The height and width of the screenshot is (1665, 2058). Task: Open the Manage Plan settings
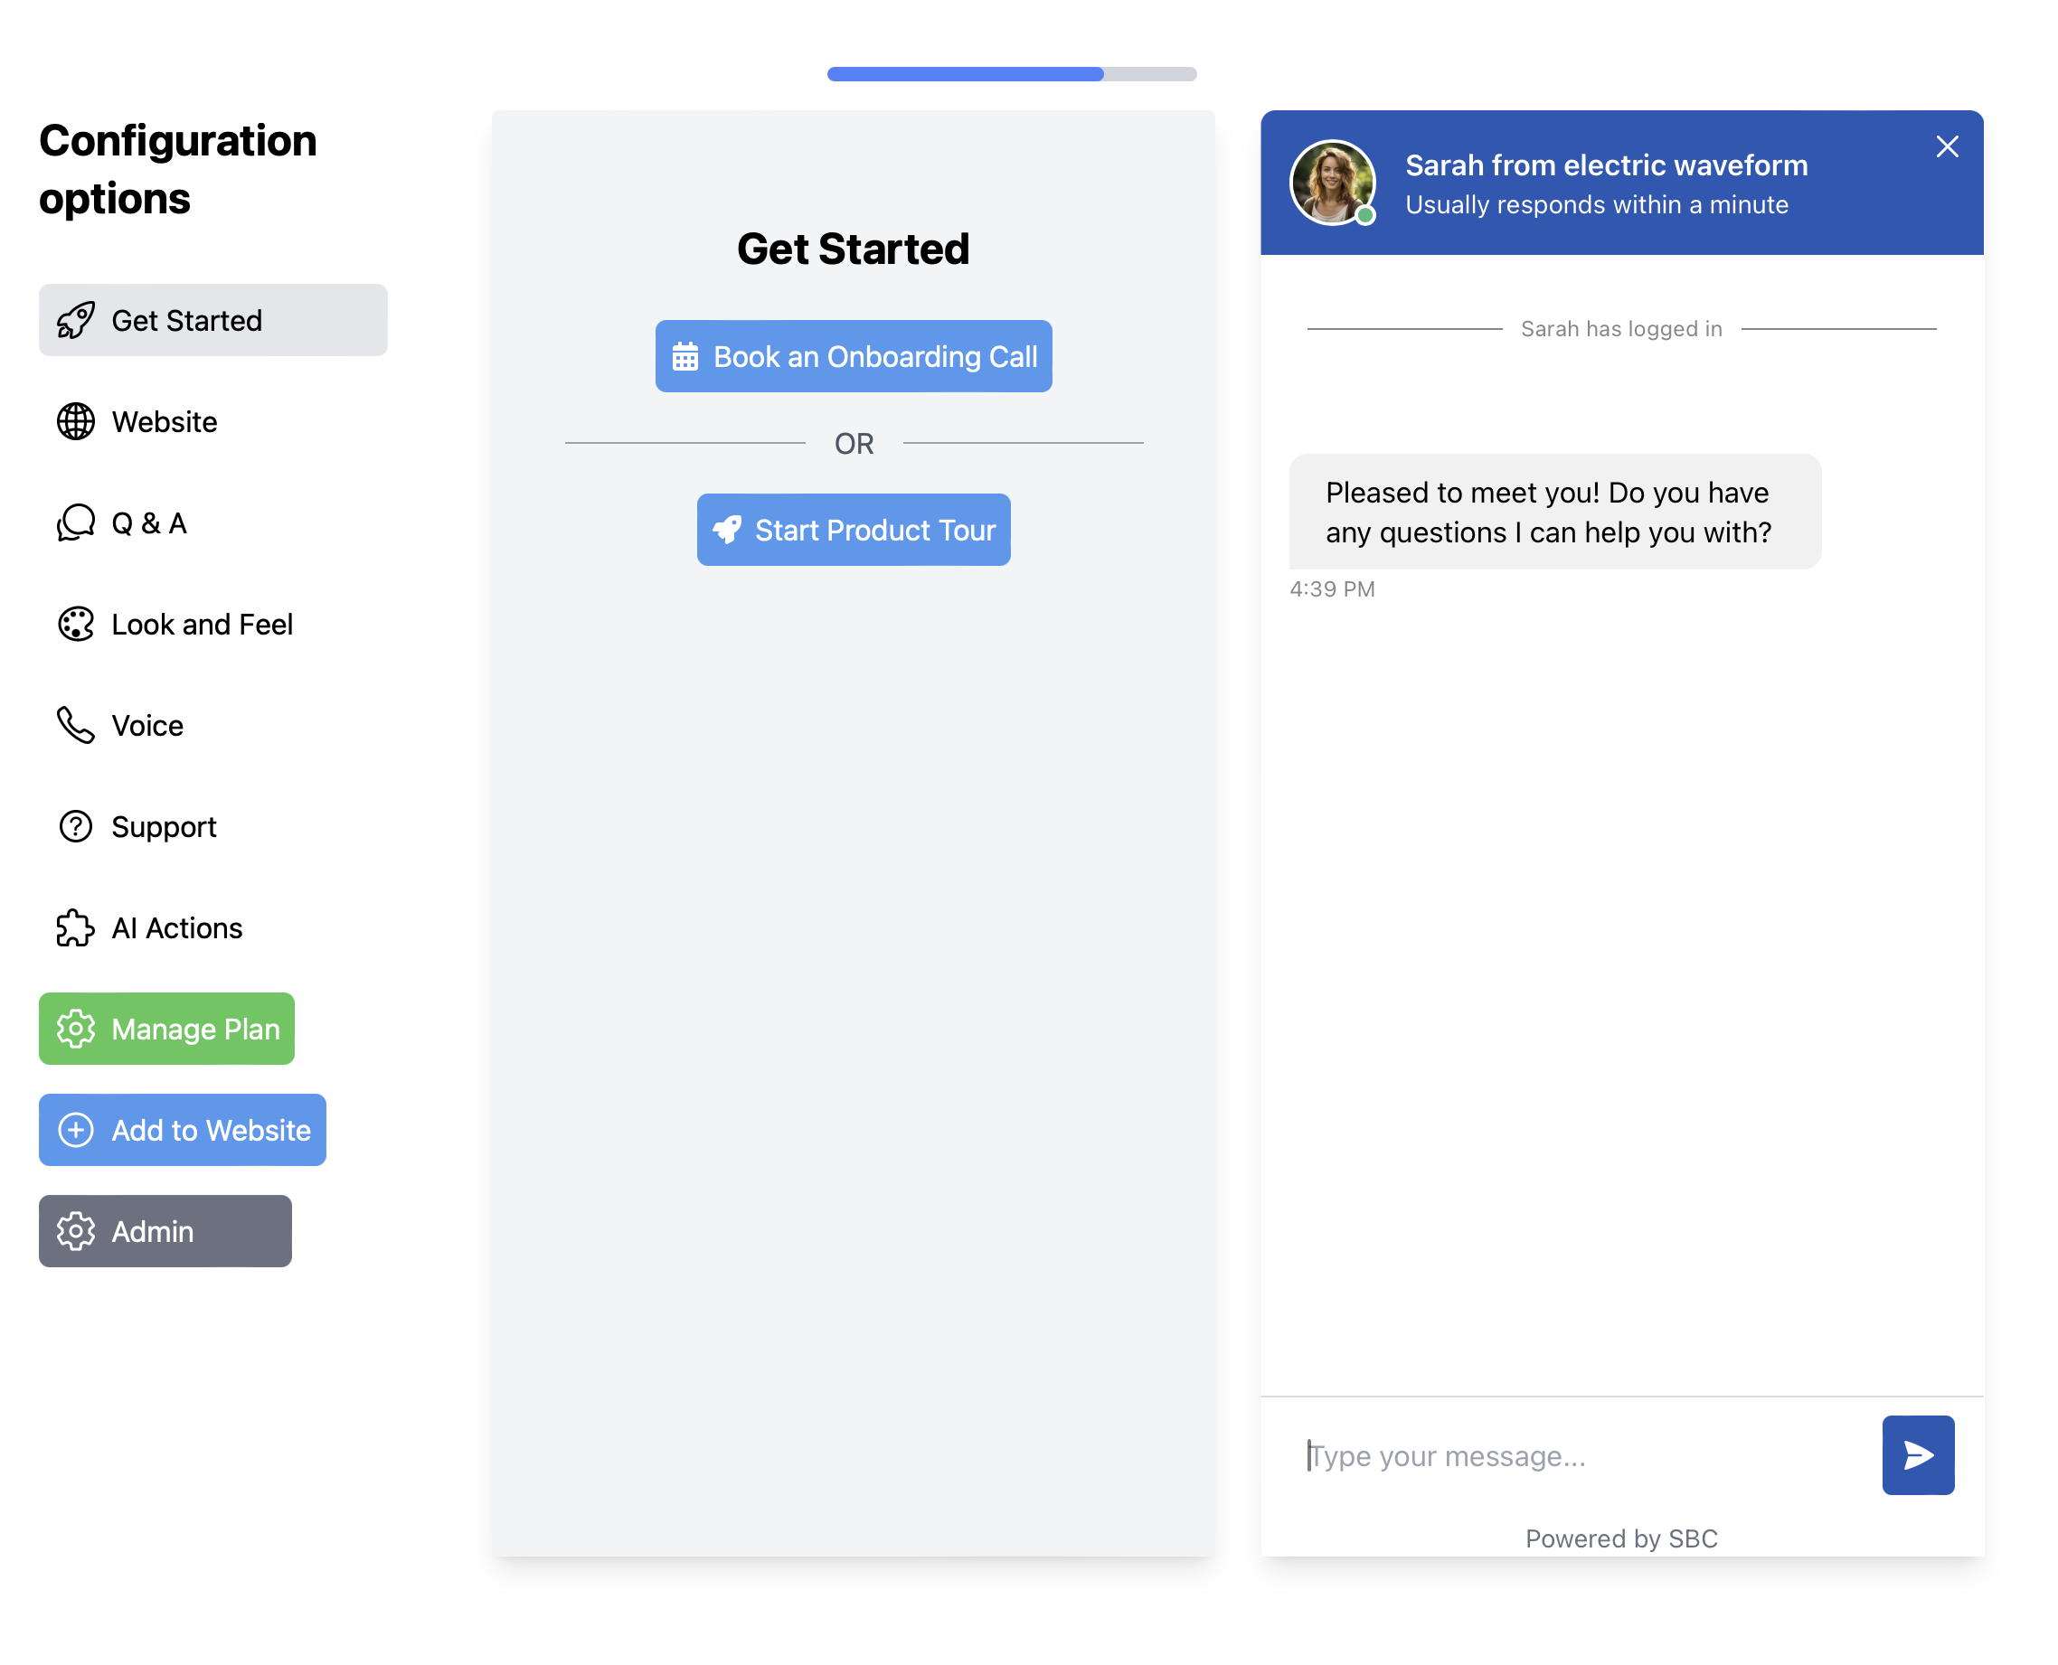tap(167, 1030)
